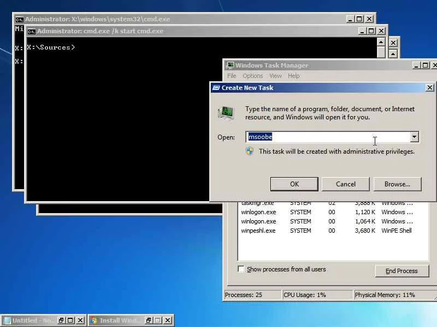Maximize the cmd.exe /k start cmd.exe window
The image size is (437, 327).
[x=371, y=31]
